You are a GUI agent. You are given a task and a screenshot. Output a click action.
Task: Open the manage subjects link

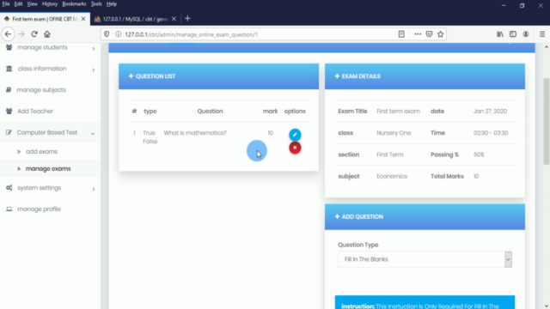coord(41,89)
